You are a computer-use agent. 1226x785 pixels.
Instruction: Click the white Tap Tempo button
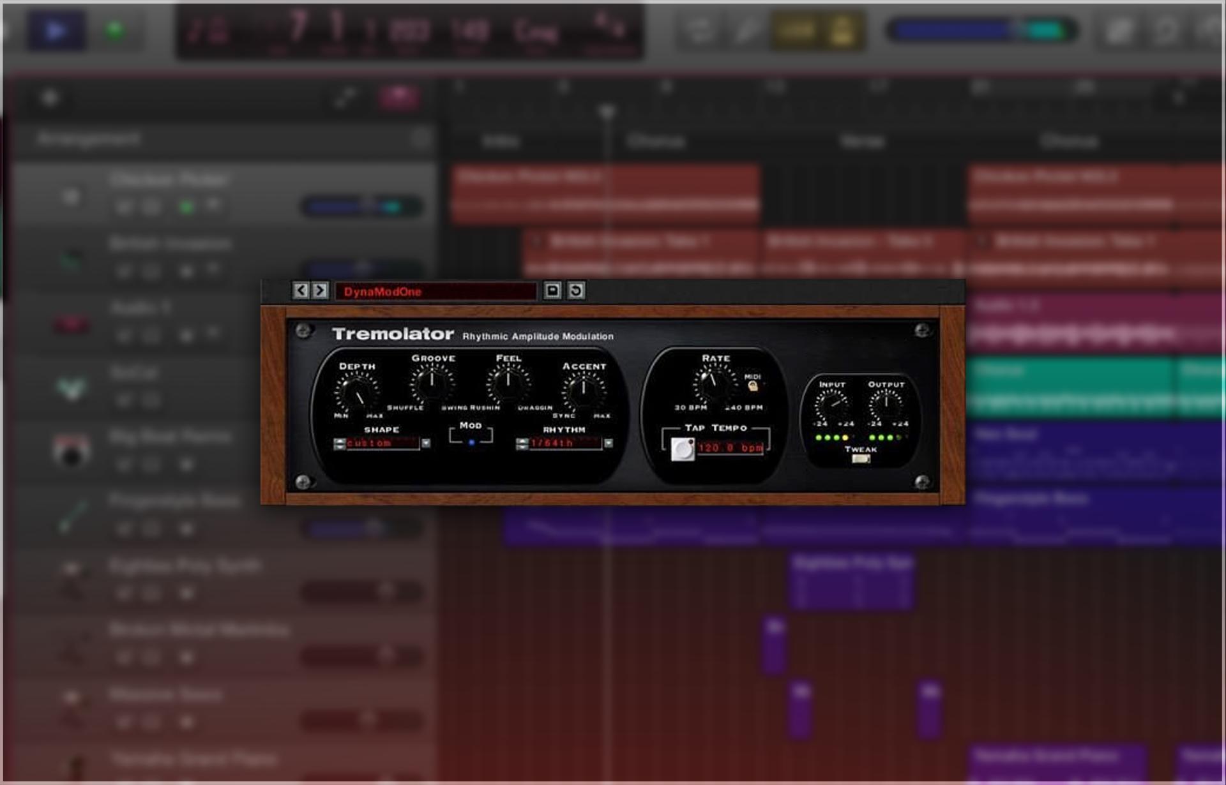click(683, 449)
